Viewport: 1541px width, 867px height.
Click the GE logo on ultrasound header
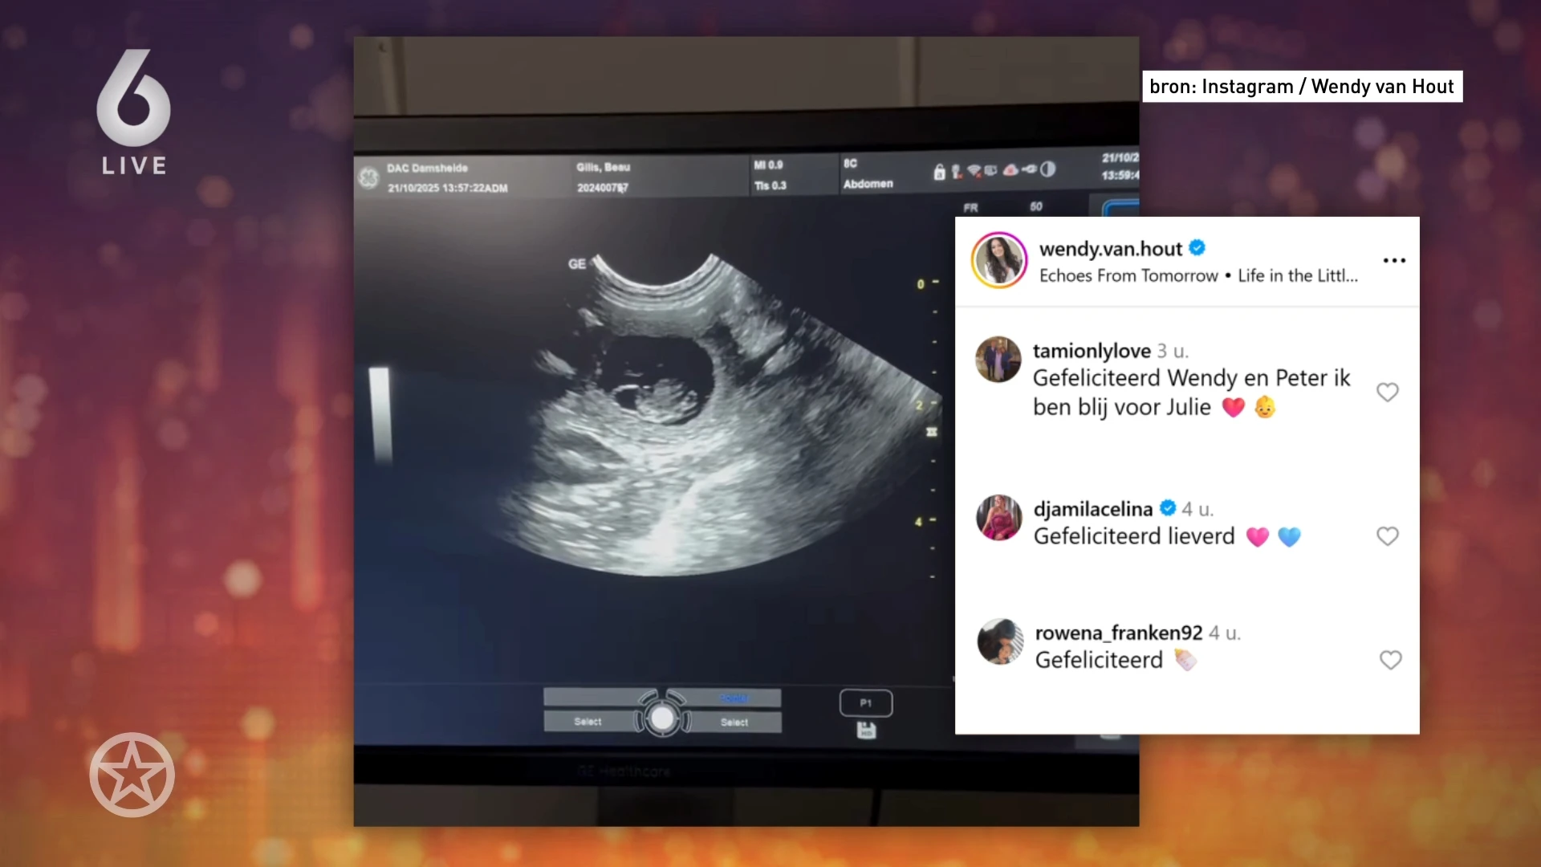[x=369, y=177]
